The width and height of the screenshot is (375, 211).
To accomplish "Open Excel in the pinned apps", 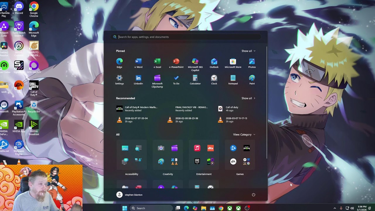I will point(157,63).
